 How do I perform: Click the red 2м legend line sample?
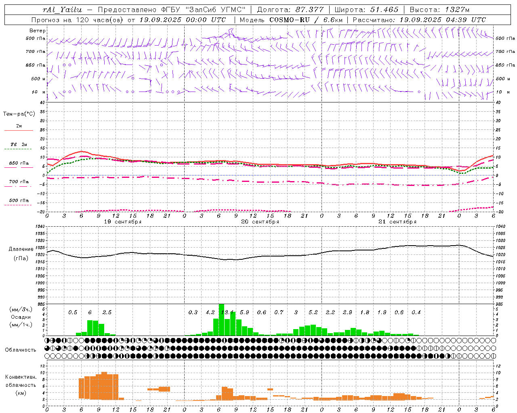[19, 130]
